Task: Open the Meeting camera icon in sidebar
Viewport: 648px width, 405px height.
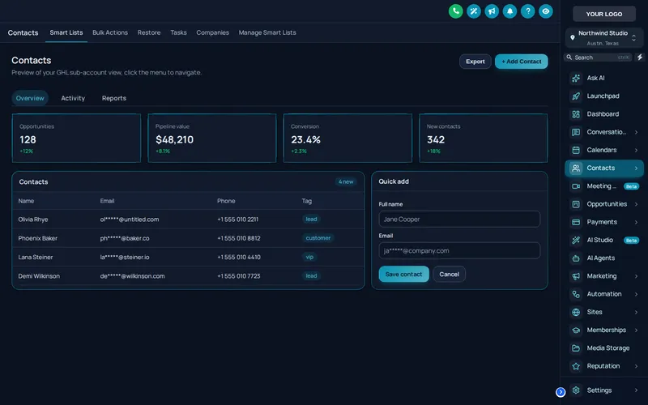Action: click(576, 186)
